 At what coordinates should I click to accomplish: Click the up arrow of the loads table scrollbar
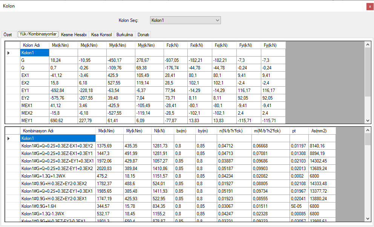pos(368,44)
